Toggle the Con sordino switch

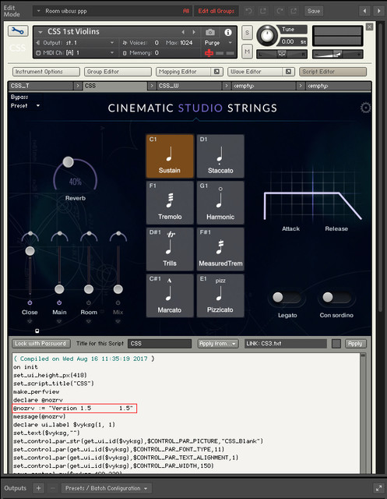(x=336, y=298)
